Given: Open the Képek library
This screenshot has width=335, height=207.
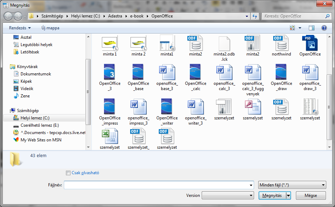Looking at the screenshot, I should tap(23, 81).
